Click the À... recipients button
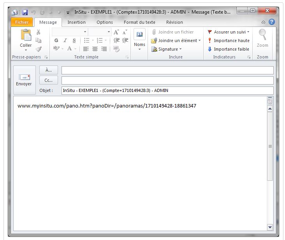 pyautogui.click(x=49, y=70)
